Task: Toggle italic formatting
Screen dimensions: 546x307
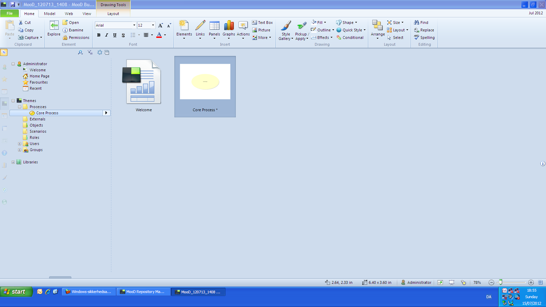Action: [106, 35]
